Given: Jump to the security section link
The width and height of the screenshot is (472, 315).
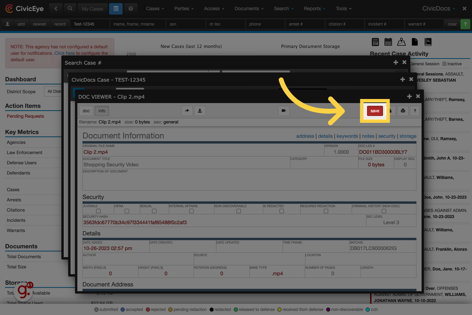Looking at the screenshot, I should pos(387,136).
